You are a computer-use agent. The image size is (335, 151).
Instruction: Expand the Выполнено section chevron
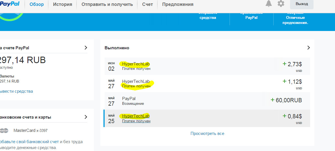pyautogui.click(x=308, y=48)
